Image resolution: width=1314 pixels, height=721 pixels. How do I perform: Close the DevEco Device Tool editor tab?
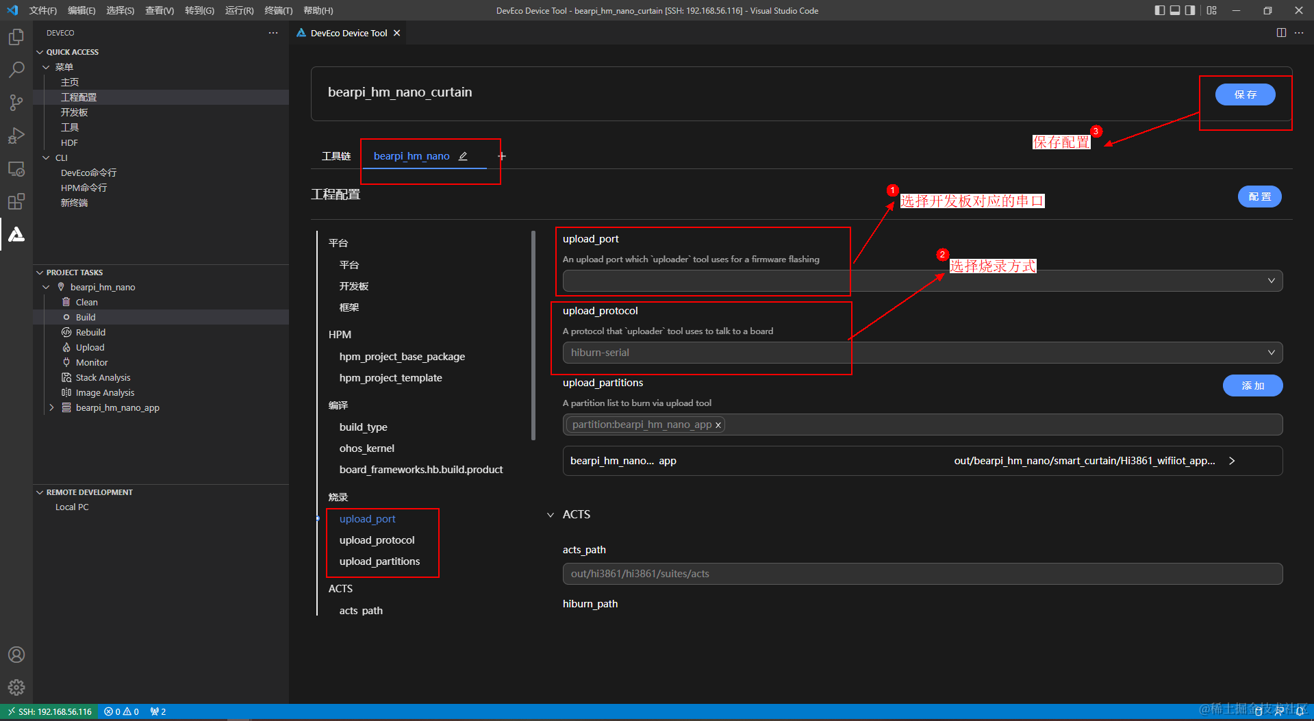click(x=396, y=33)
